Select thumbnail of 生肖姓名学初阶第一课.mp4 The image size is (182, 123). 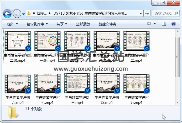107,41
